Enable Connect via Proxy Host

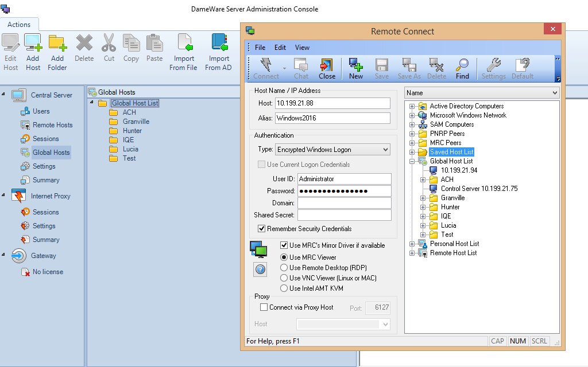coord(262,307)
